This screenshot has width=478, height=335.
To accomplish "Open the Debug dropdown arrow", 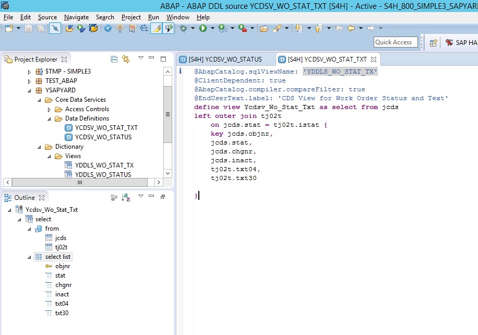I will click(x=193, y=28).
